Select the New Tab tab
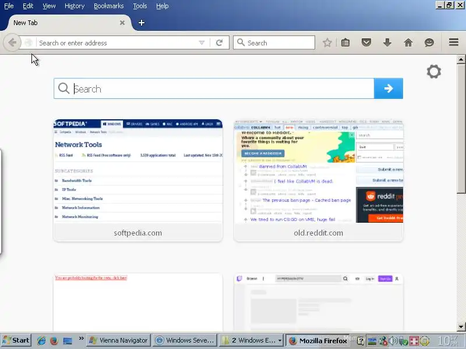 67,23
